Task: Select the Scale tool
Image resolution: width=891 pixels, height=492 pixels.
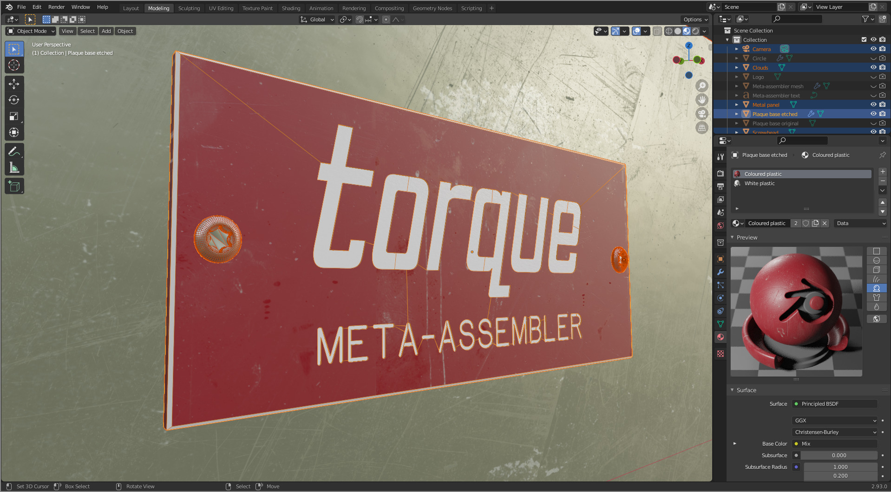Action: click(14, 116)
